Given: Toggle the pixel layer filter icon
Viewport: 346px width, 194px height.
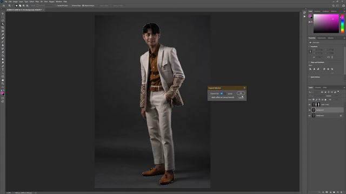Looking at the screenshot, I should point(322,92).
